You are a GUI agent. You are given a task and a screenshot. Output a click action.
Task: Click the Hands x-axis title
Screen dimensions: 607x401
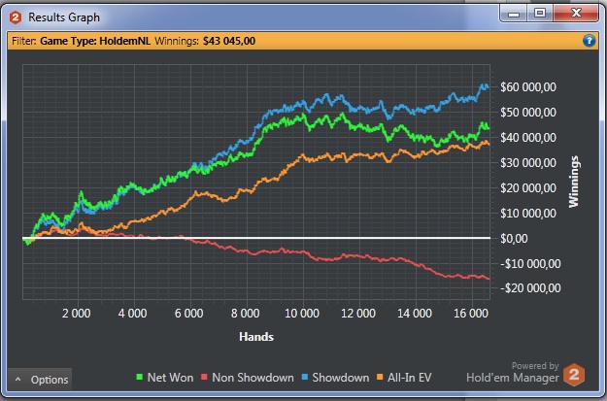click(x=256, y=337)
